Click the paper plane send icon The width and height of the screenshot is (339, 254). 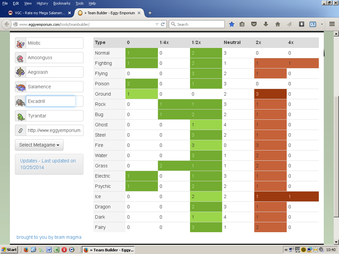[x=289, y=24]
